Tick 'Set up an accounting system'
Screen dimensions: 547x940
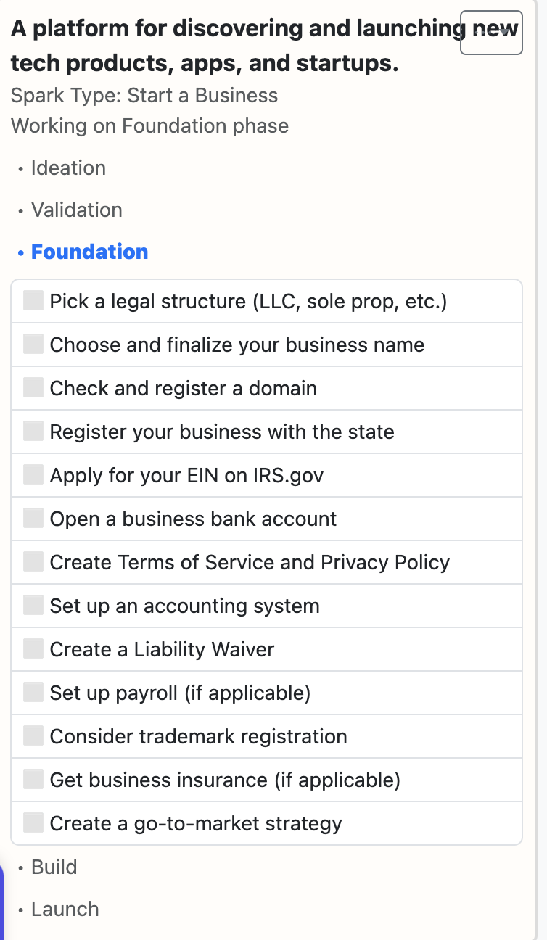[33, 605]
